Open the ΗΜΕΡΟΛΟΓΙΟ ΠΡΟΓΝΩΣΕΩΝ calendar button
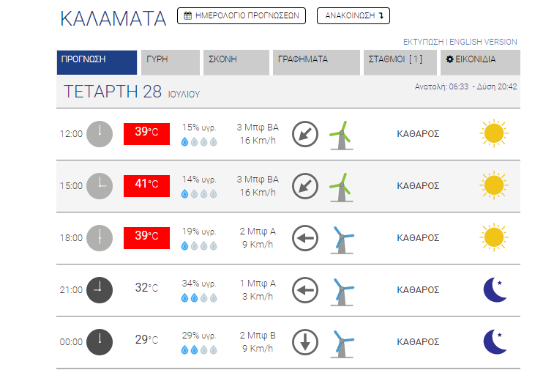Viewport: 535px width, 370px height. point(241,16)
